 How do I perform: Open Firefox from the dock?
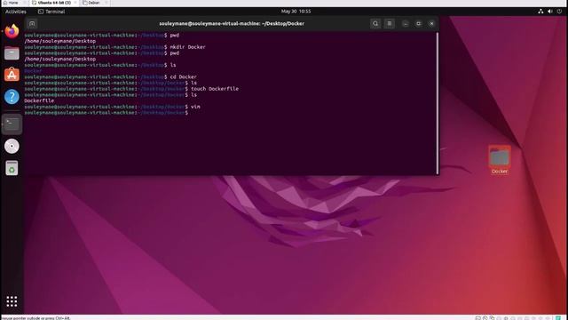12,31
